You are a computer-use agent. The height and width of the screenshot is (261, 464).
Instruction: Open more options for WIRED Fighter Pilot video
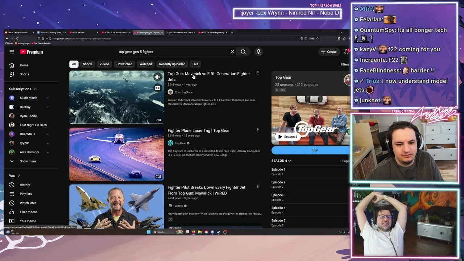click(258, 187)
